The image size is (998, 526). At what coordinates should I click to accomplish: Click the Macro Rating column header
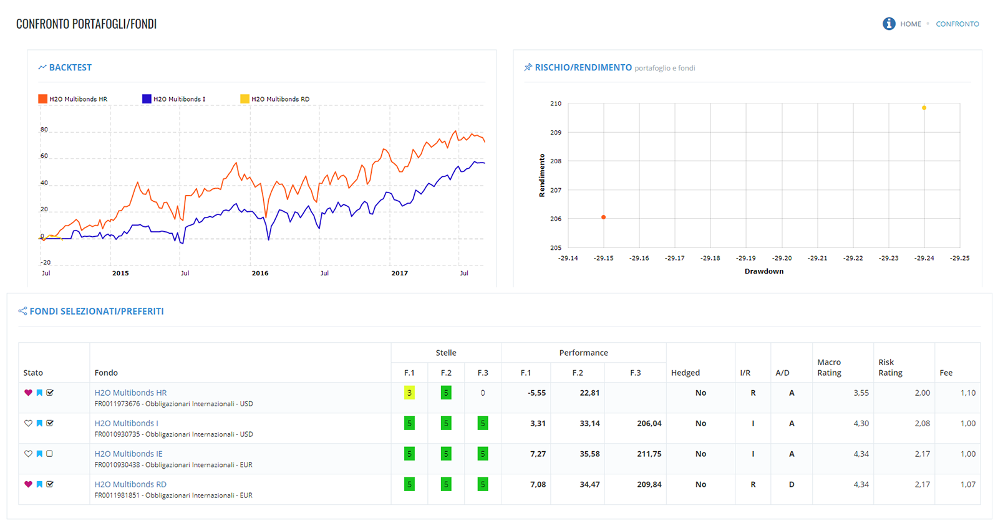(x=830, y=367)
